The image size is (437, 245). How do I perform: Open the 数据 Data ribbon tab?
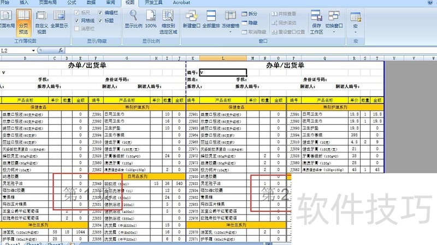(91, 3)
